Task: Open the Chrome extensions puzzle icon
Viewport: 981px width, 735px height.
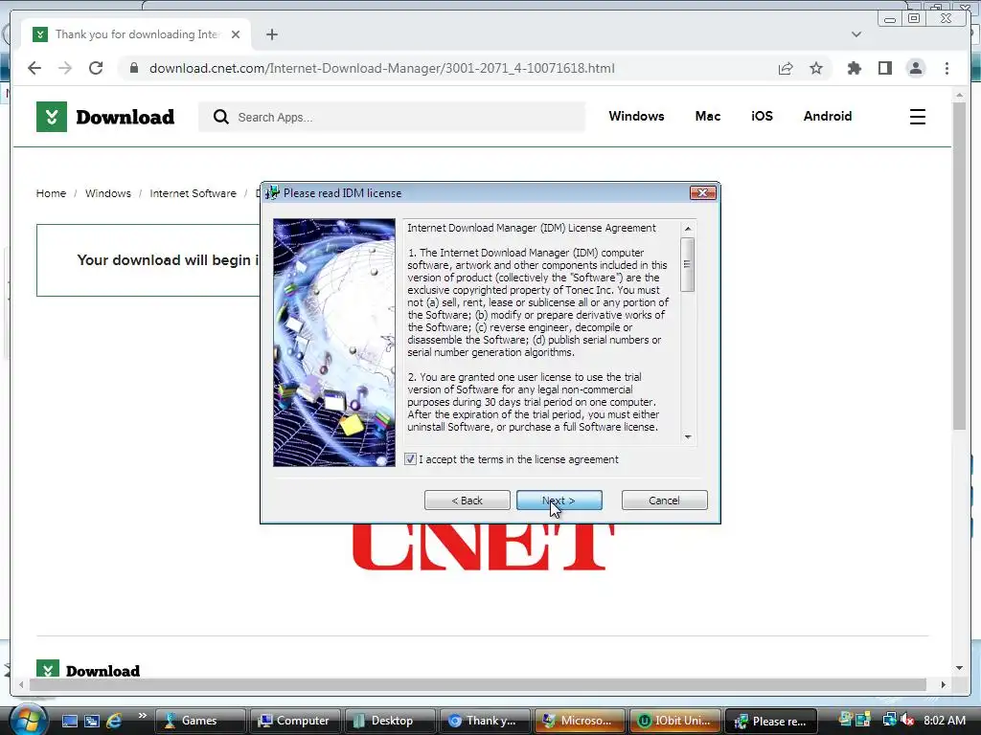Action: [x=854, y=68]
